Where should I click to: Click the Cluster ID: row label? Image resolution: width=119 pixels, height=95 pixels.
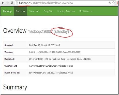coord(11,66)
